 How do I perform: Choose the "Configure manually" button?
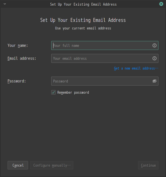point(52,165)
